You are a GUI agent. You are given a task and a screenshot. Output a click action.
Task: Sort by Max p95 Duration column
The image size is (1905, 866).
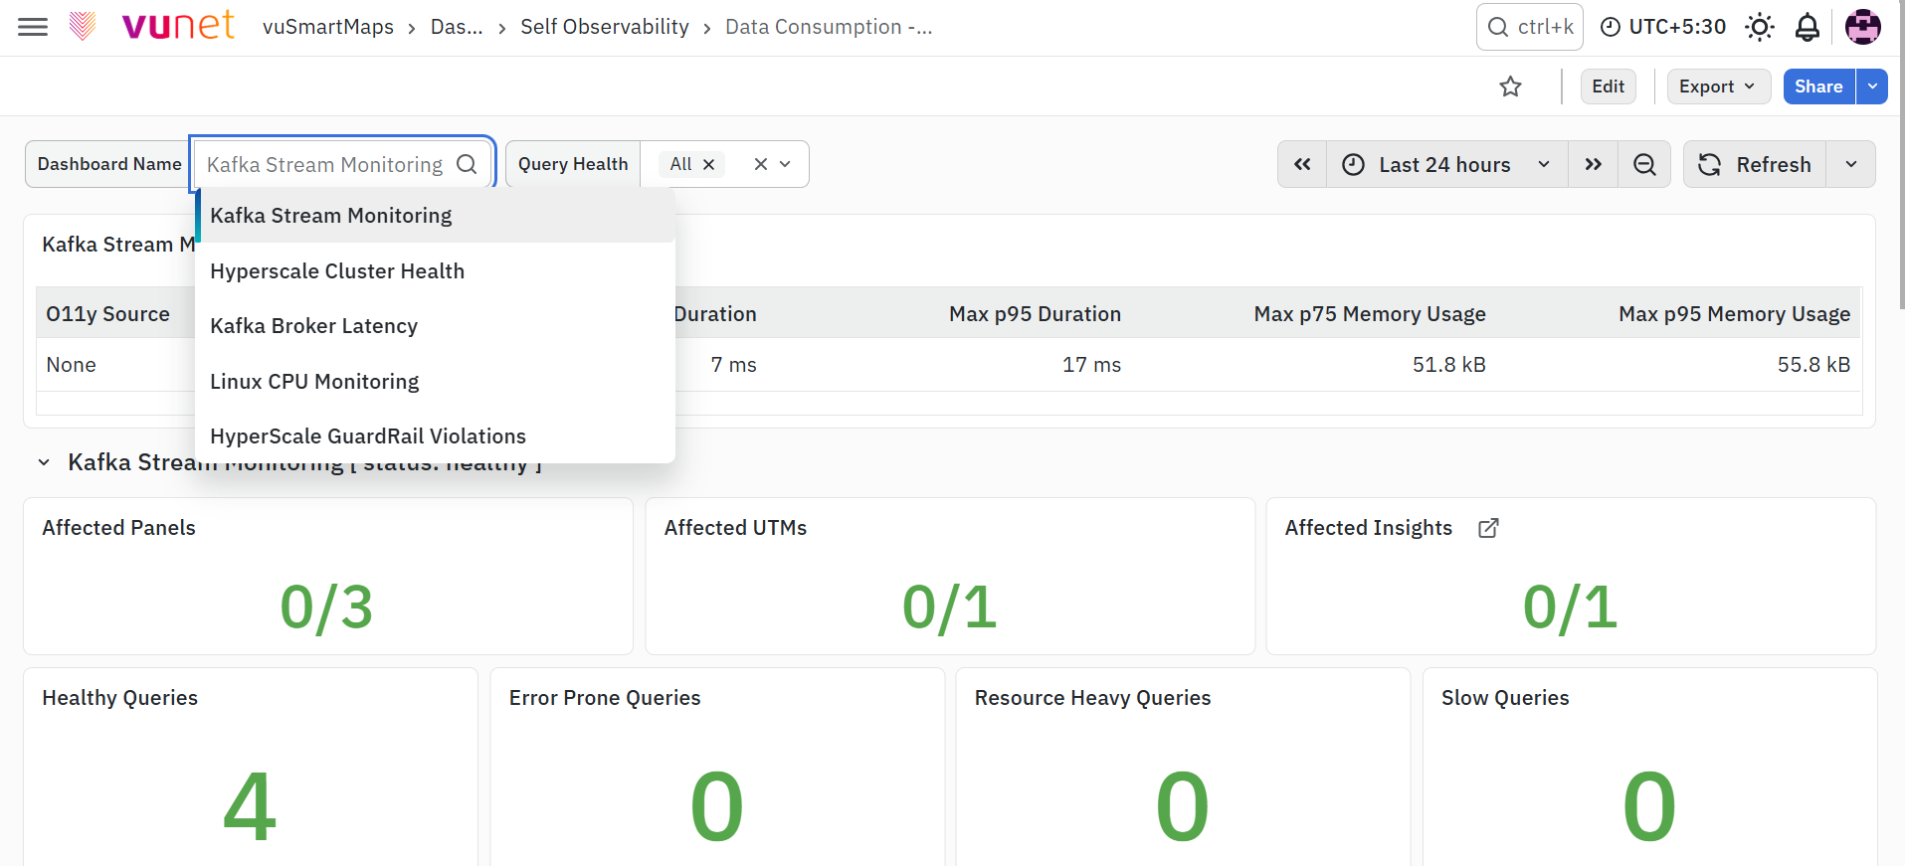click(1035, 314)
